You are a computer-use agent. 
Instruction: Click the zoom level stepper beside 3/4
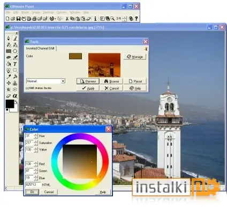(x=125, y=19)
